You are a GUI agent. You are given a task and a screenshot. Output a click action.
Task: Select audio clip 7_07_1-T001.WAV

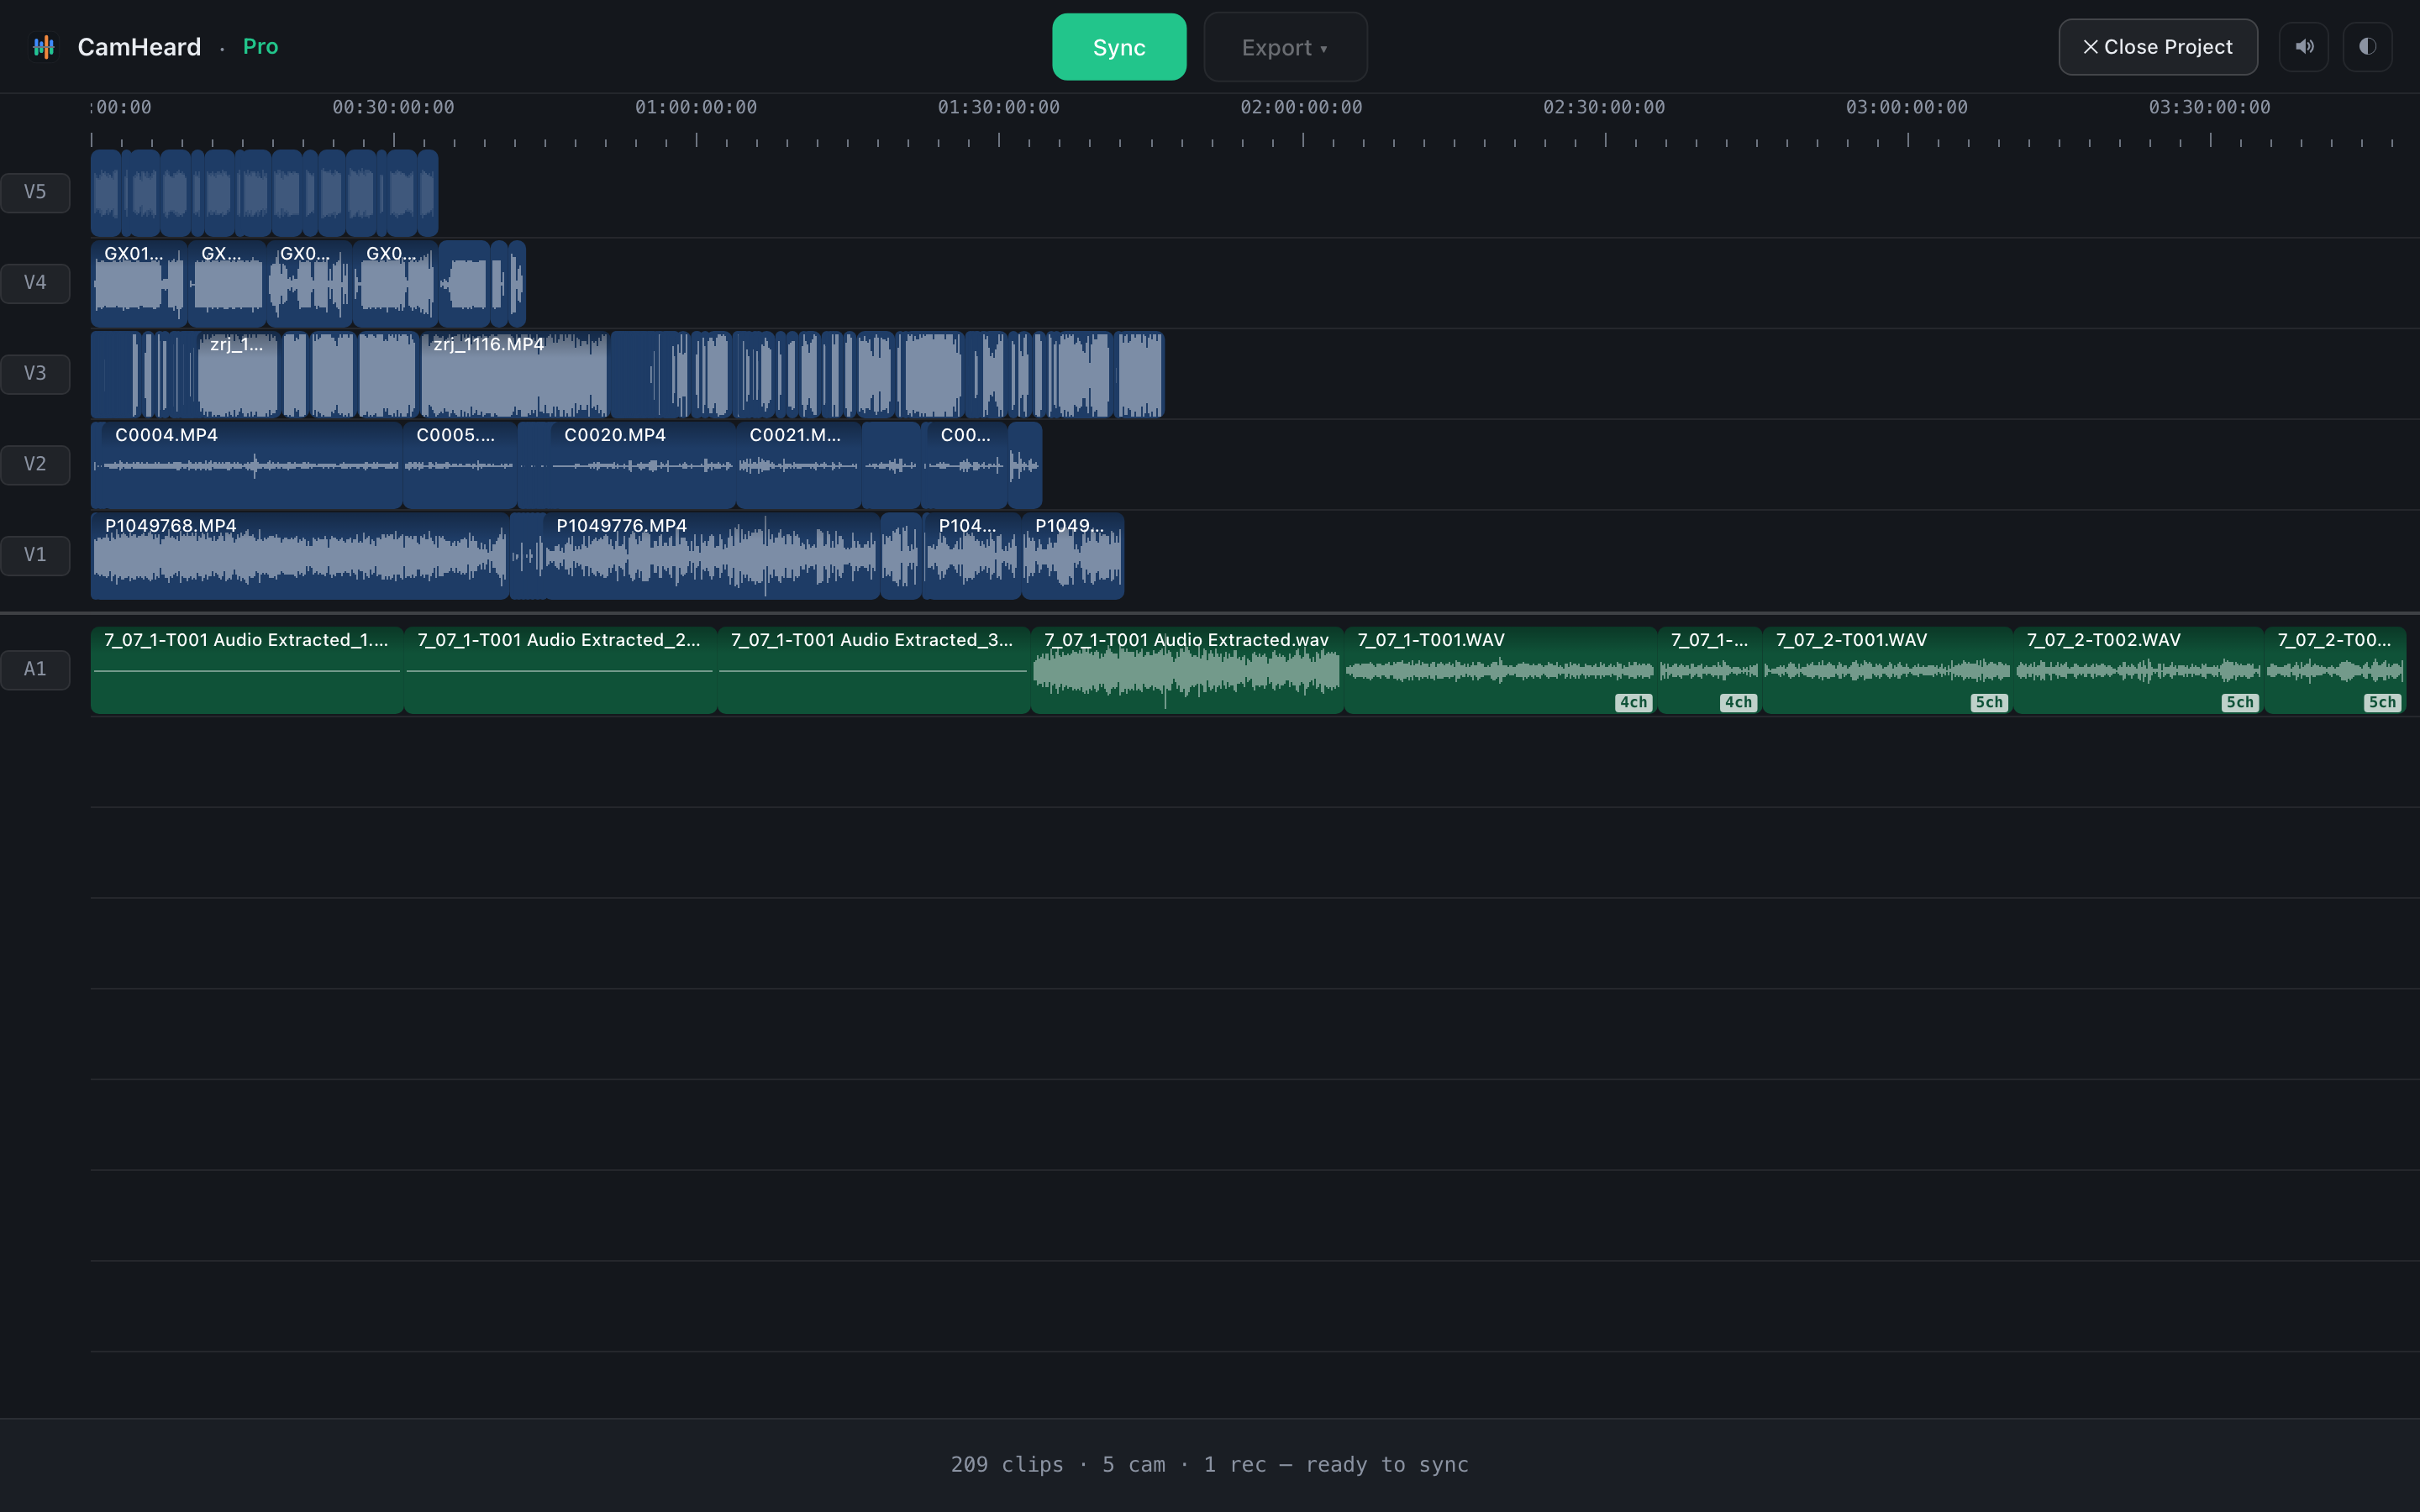pos(1500,670)
